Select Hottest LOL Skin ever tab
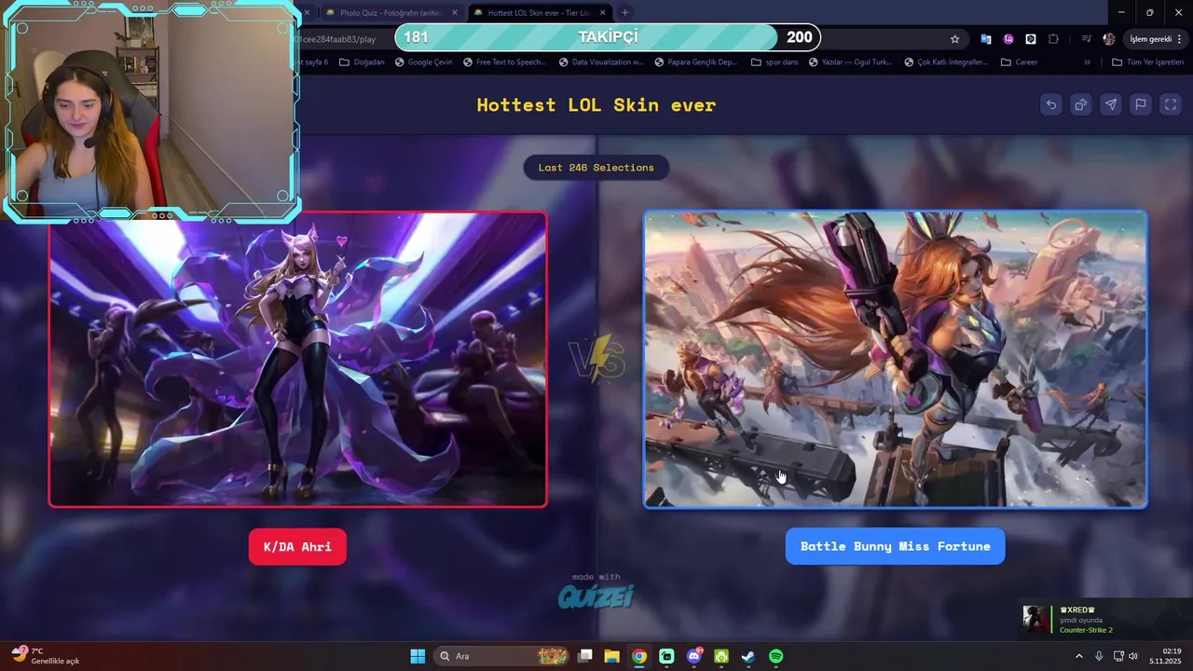Viewport: 1193px width, 671px height. [x=538, y=12]
